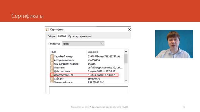Screen dimensions: 200x112
Task: Open the Путь сертификации tab
Action: [x=79, y=36]
